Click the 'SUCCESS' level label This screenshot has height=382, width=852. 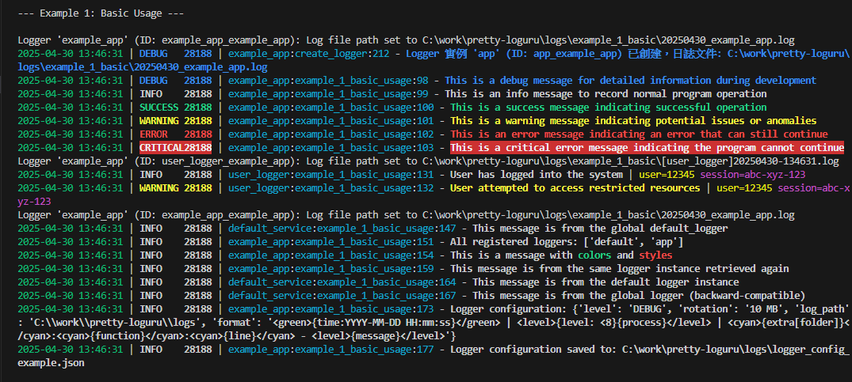(159, 108)
